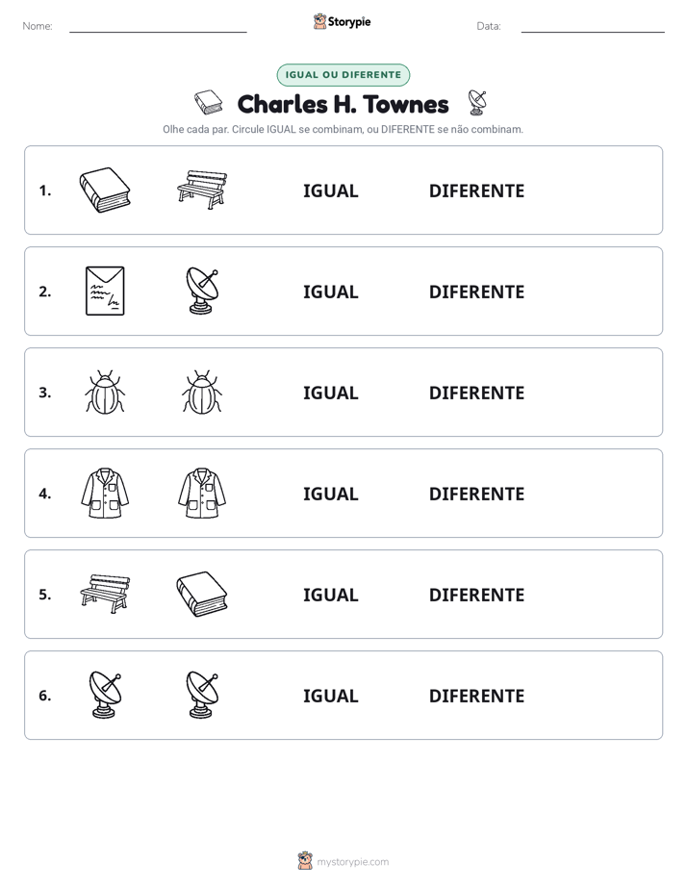Choose DIFERENTE for pair number 1

476,190
